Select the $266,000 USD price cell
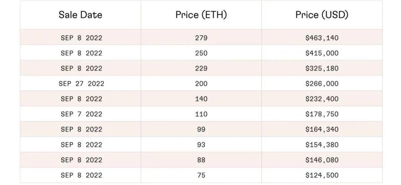The height and width of the screenshot is (185, 401). pos(322,84)
